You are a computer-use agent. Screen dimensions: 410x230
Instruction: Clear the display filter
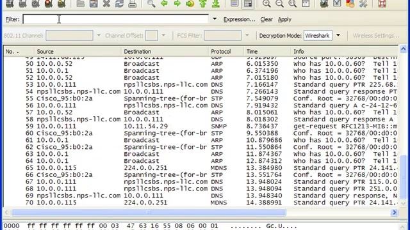(x=266, y=20)
